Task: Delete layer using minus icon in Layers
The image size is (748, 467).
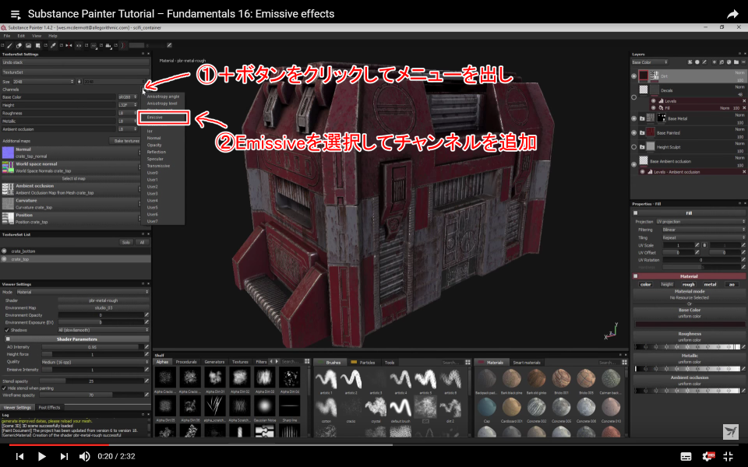Action: (743, 62)
